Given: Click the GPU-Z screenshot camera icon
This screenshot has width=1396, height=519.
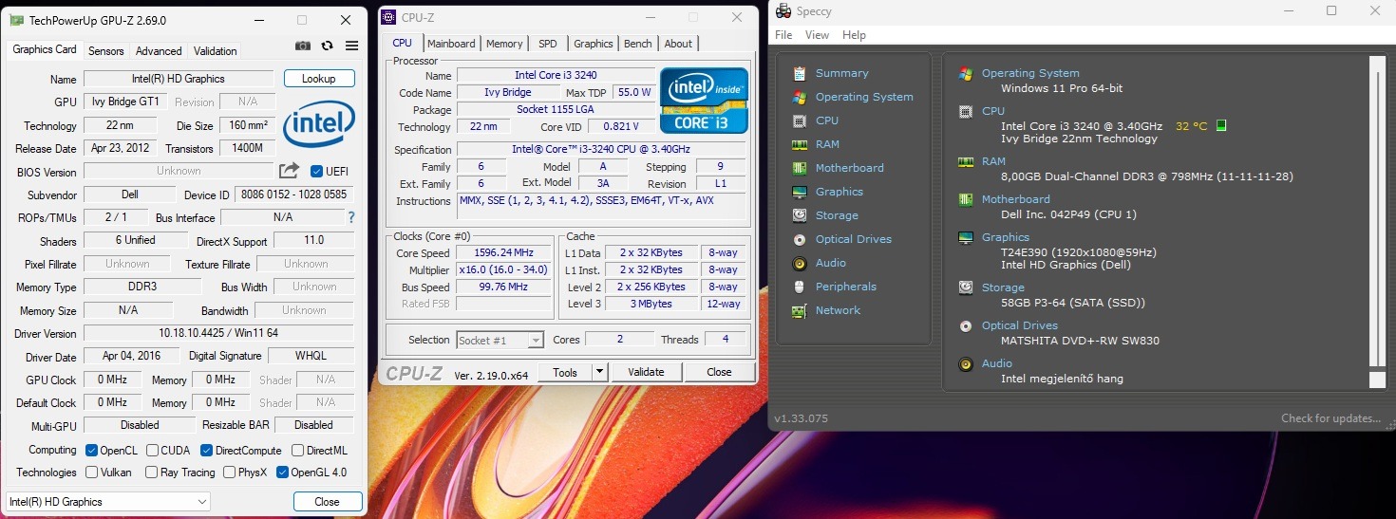Looking at the screenshot, I should click(x=303, y=46).
